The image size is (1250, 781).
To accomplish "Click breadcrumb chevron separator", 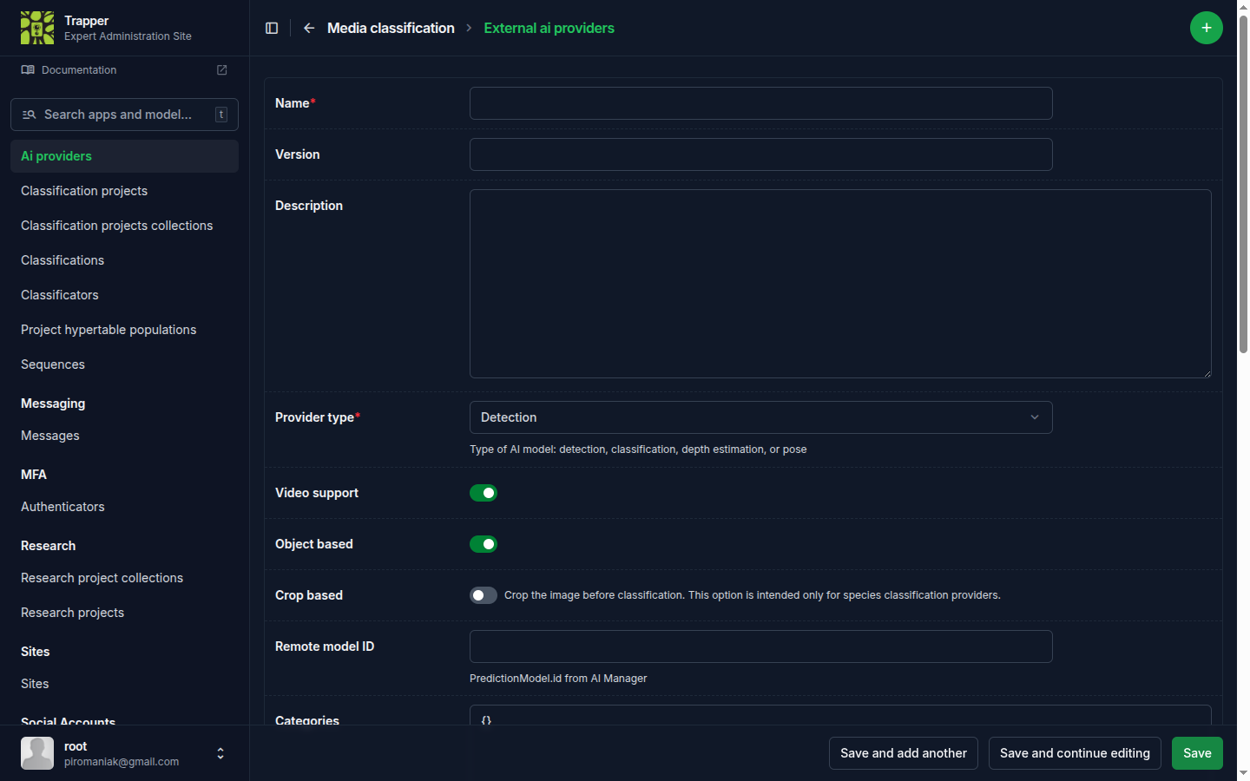I will (469, 28).
